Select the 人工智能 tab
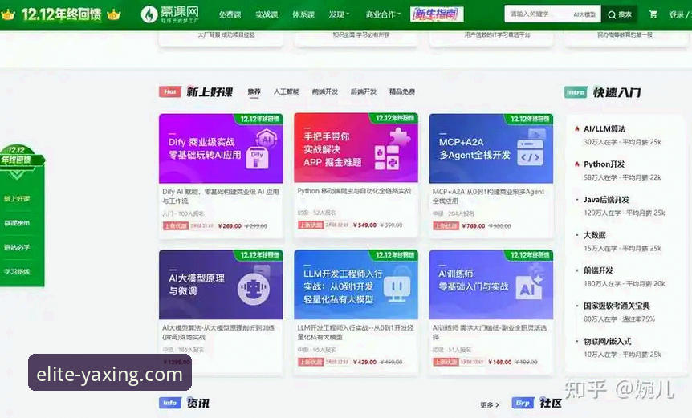This screenshot has height=418, width=692. (286, 91)
